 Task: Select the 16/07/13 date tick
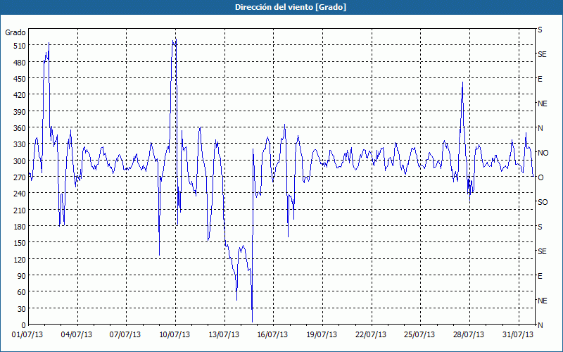272,335
